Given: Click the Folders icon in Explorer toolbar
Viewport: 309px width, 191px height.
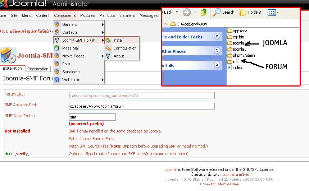Looking at the screenshot, I should [x=242, y=13].
